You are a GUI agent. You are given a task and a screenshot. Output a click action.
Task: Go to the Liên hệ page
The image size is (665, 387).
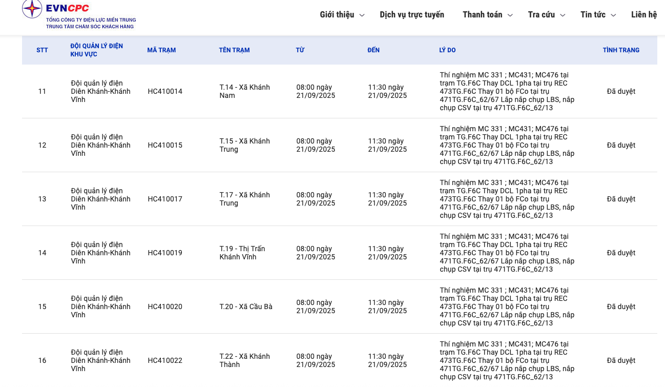point(643,15)
